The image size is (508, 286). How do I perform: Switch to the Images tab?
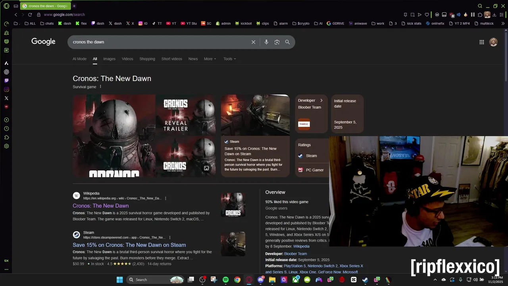(109, 59)
